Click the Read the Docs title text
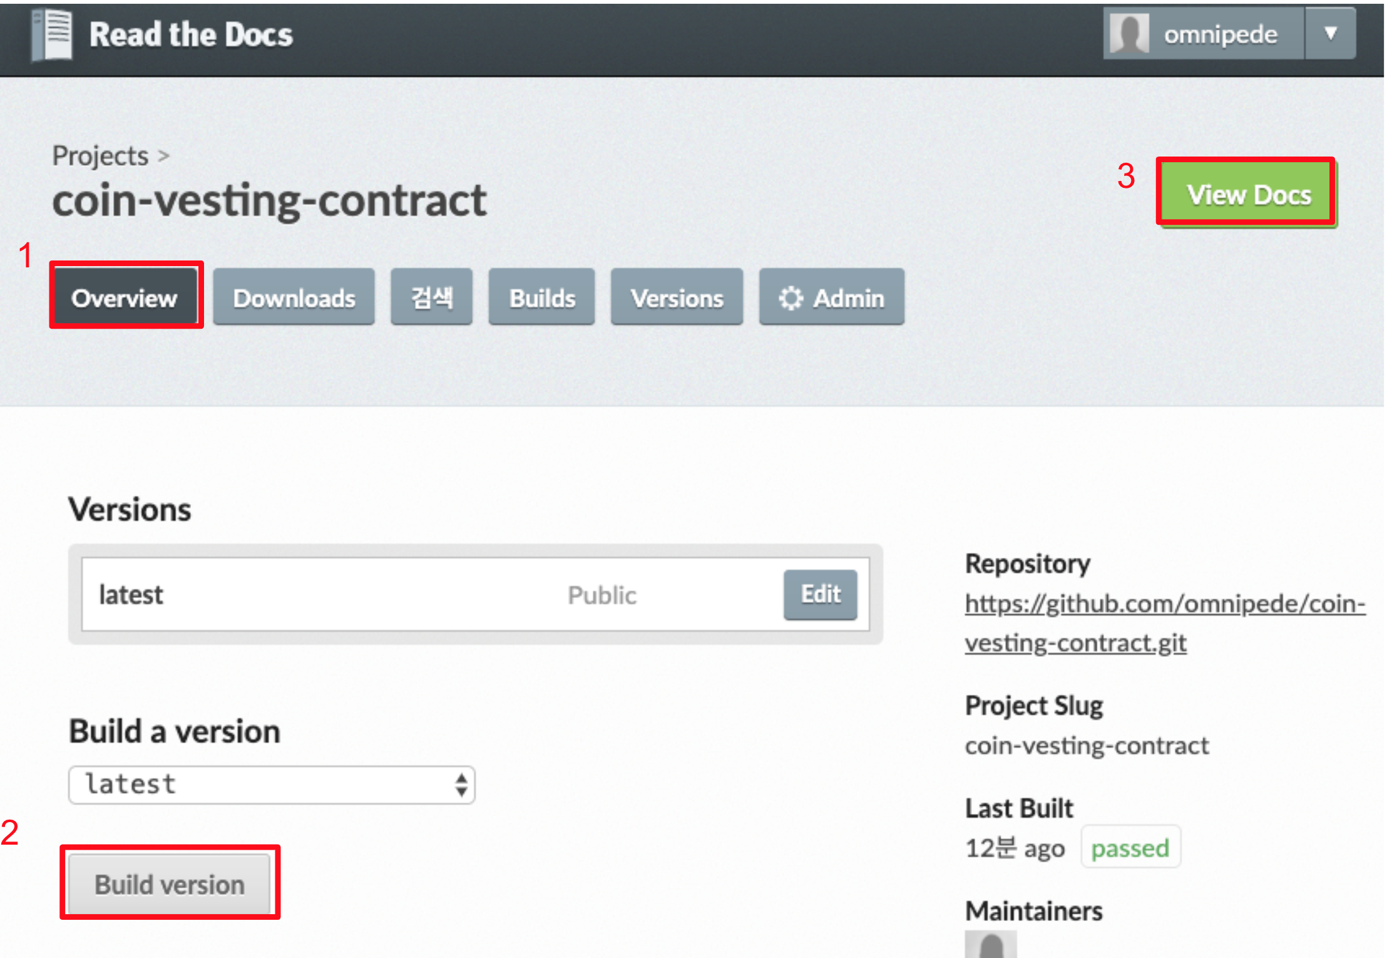This screenshot has height=958, width=1392. pyautogui.click(x=191, y=34)
